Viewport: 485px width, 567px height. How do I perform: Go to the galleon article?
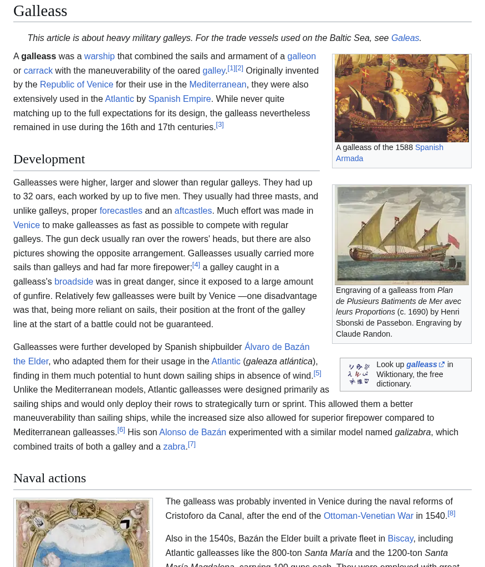[301, 56]
